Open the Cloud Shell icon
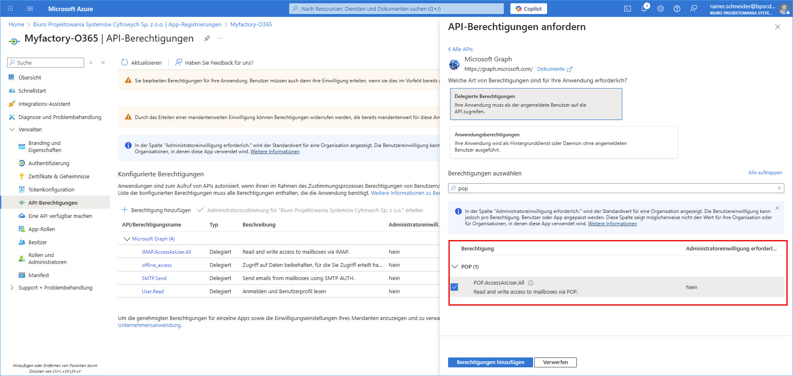This screenshot has width=793, height=376. coord(628,9)
